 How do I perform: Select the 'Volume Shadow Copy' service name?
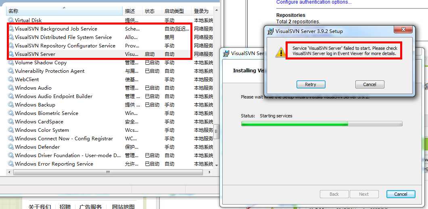click(41, 62)
